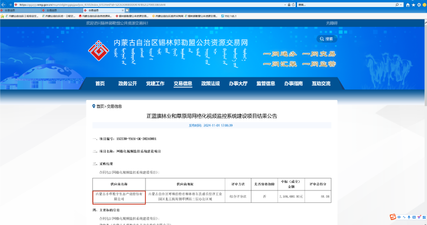Viewport: 427px width, 225px height.
Task: Open the 党建工作 navigation menu item
Action: 155,83
